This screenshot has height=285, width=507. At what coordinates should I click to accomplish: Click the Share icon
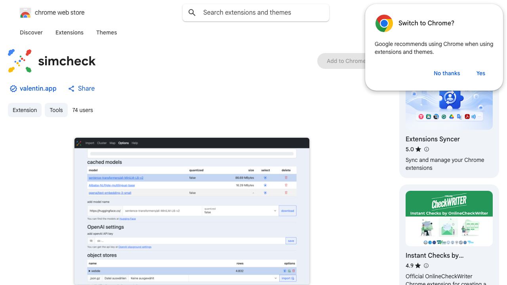click(x=71, y=89)
